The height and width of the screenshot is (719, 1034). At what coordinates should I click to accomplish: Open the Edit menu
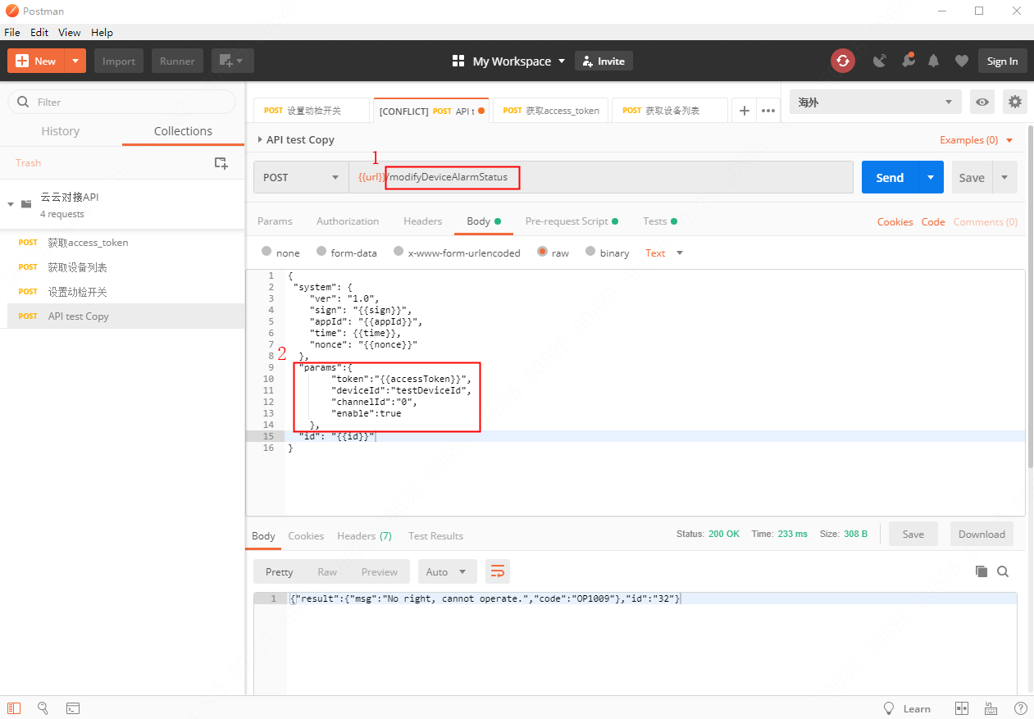39,32
